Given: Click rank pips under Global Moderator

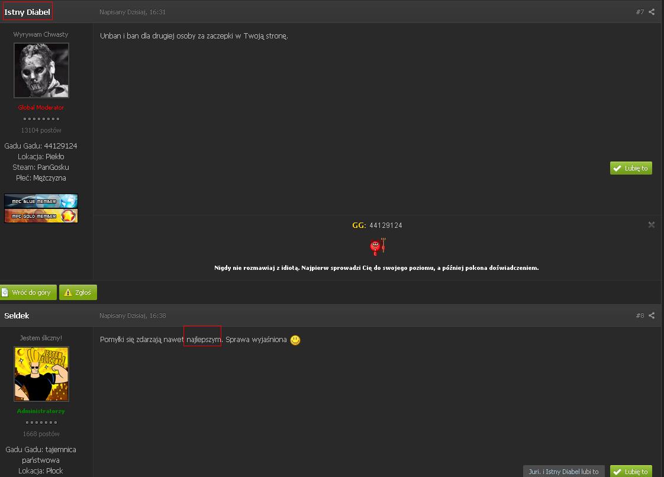Looking at the screenshot, I should (x=41, y=119).
